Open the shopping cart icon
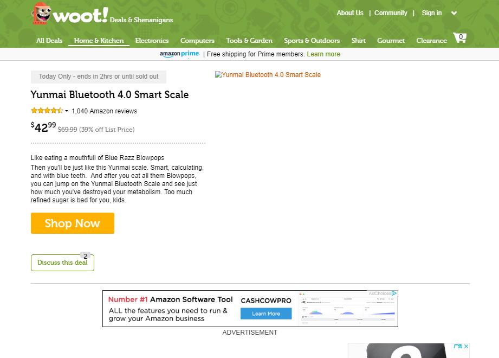Image resolution: width=499 pixels, height=358 pixels. click(x=460, y=37)
